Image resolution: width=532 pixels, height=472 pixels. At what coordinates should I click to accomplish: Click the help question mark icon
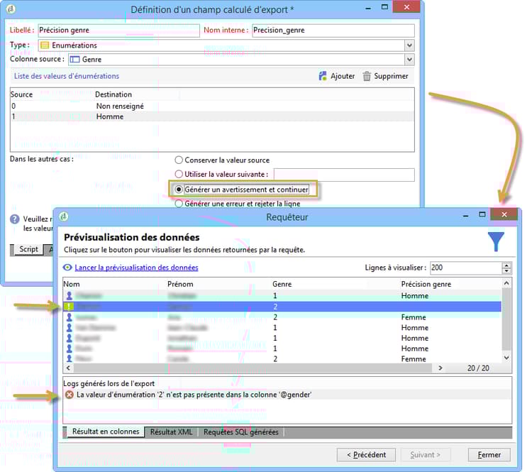click(15, 219)
